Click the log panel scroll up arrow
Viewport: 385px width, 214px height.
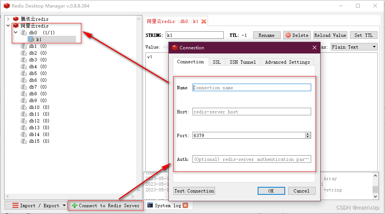coord(375,176)
